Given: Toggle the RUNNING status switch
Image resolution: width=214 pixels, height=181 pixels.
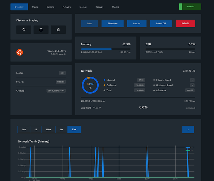Looking at the screenshot, I should (190, 7).
